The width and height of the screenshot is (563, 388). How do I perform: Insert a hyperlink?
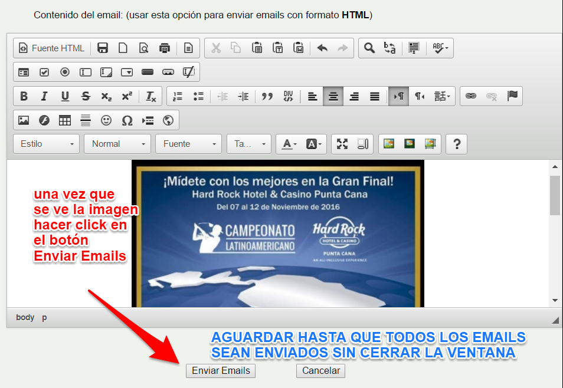click(471, 96)
